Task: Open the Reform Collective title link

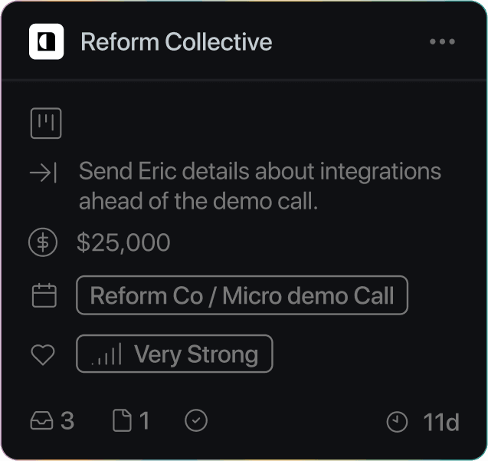Action: pos(176,41)
